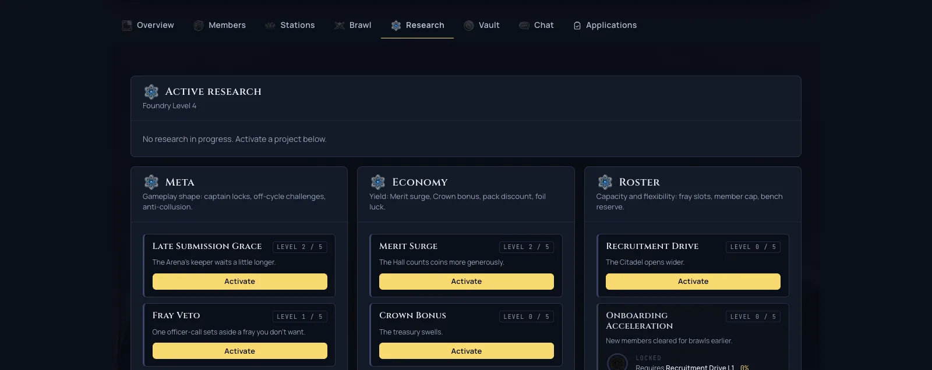This screenshot has width=932, height=370.
Task: Click the Onboarding Acceleration locked icon
Action: click(x=617, y=362)
